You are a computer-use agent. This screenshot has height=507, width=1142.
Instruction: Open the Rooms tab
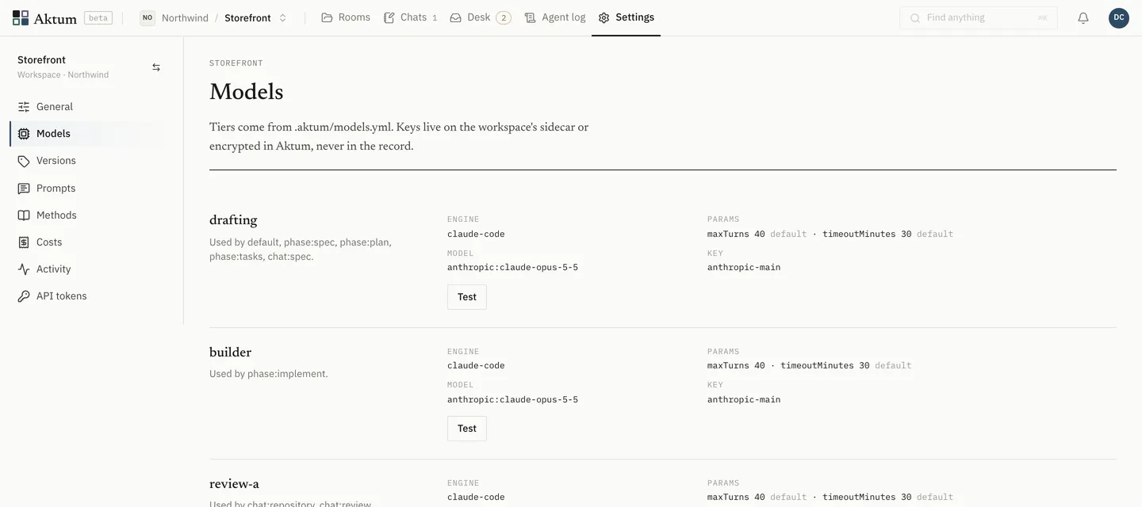pyautogui.click(x=346, y=17)
